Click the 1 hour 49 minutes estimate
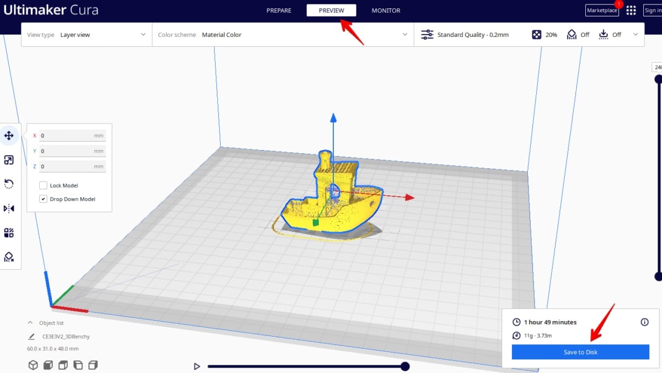The height and width of the screenshot is (373, 662). [x=550, y=322]
